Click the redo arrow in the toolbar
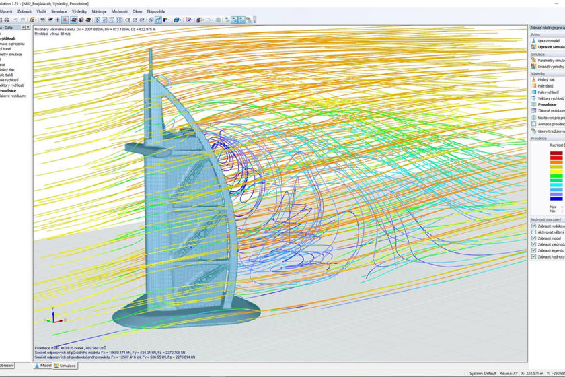Viewport: 565px width, 377px height. pos(23,20)
